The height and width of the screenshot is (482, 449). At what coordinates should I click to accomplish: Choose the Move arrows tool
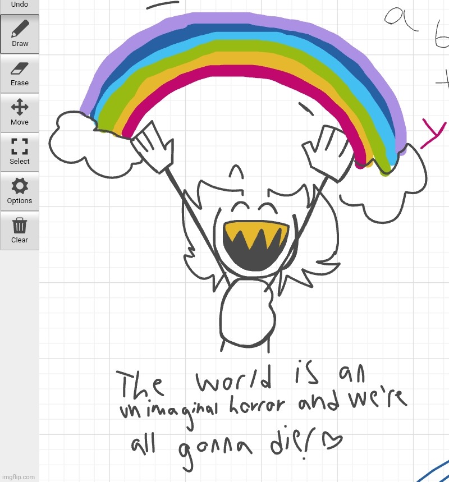point(20,113)
